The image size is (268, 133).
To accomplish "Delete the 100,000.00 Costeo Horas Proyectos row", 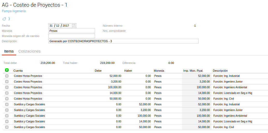I will coord(7,87).
